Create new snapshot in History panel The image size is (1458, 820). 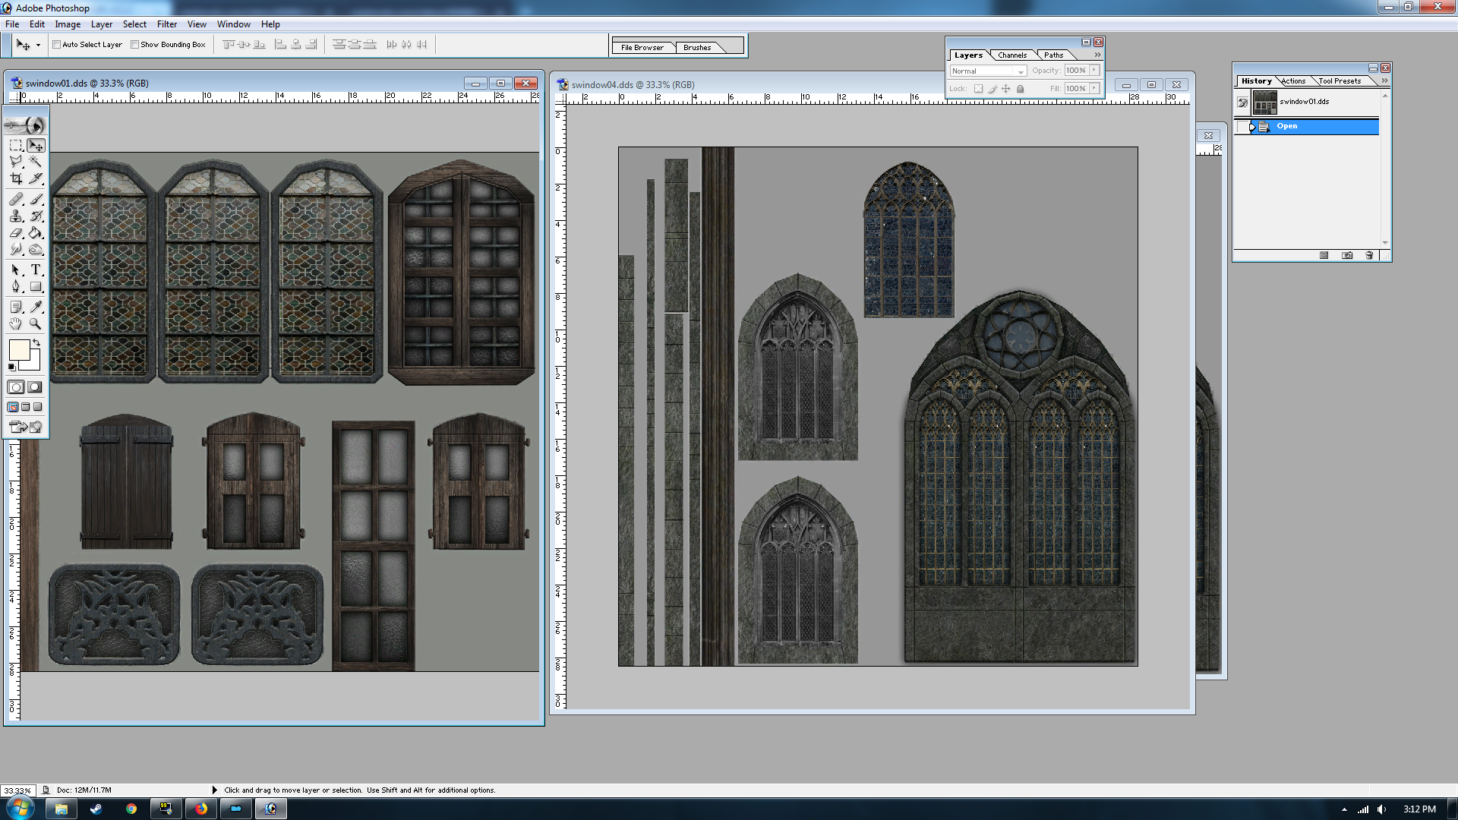click(1347, 256)
